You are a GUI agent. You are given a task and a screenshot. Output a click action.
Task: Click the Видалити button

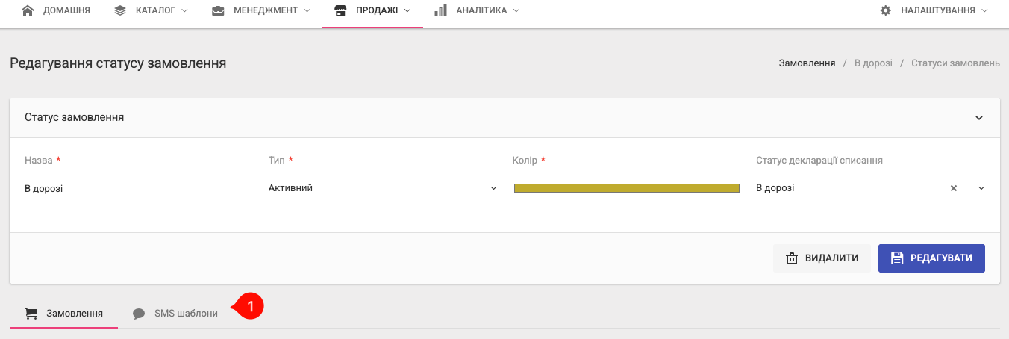click(822, 258)
